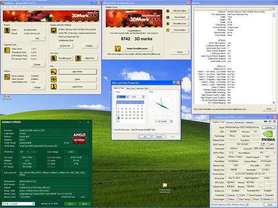Open the GPU-Z hamburger menu icon

[275, 121]
